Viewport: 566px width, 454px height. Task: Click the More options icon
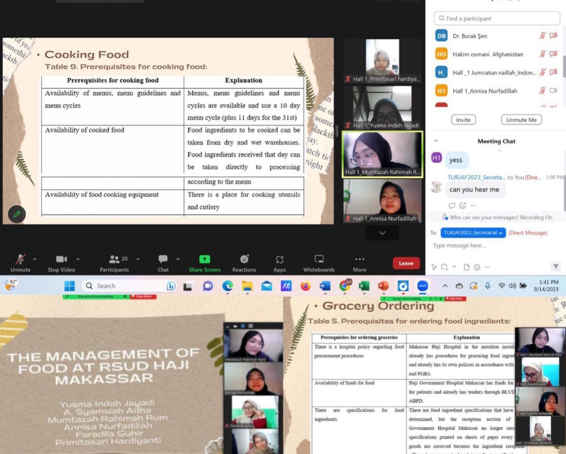point(359,260)
